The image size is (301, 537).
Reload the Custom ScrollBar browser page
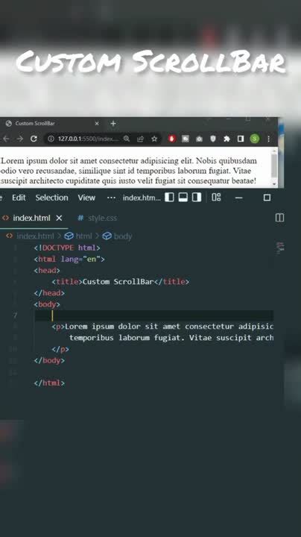(x=34, y=139)
